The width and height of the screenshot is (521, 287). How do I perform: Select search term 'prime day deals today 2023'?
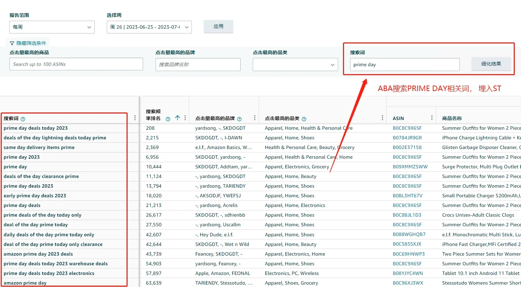(x=36, y=128)
